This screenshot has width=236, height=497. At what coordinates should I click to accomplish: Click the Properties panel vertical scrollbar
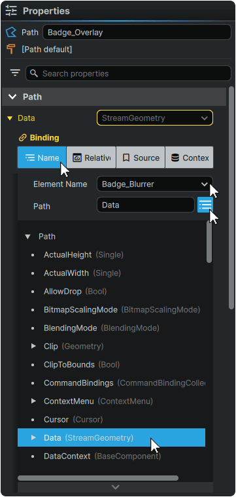pyautogui.click(x=231, y=197)
